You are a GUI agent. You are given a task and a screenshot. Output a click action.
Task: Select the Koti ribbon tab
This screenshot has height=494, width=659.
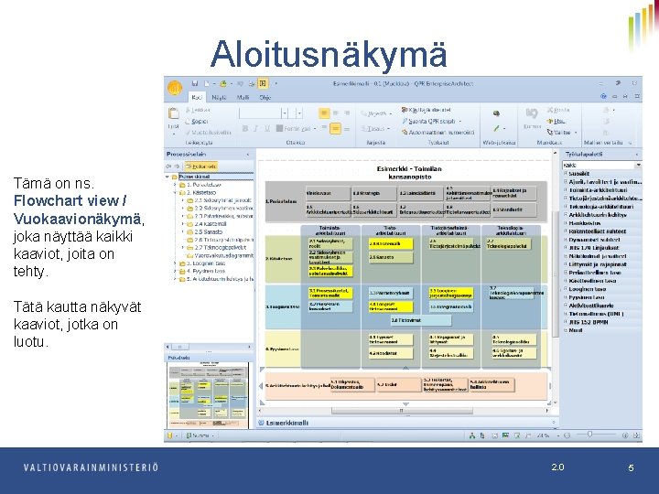pyautogui.click(x=197, y=98)
